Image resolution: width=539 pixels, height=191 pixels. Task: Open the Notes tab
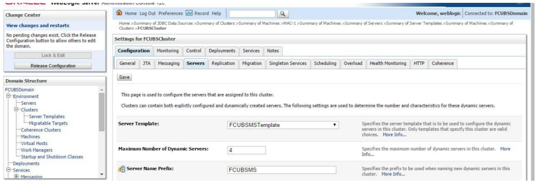tap(273, 51)
